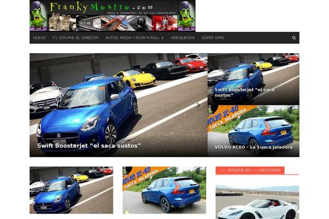Open the blue Suzuki Swift thumbnail post below slider
This screenshot has height=219, width=329.
(x=71, y=190)
